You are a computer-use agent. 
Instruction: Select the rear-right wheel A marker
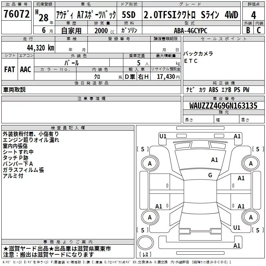[251, 217]
